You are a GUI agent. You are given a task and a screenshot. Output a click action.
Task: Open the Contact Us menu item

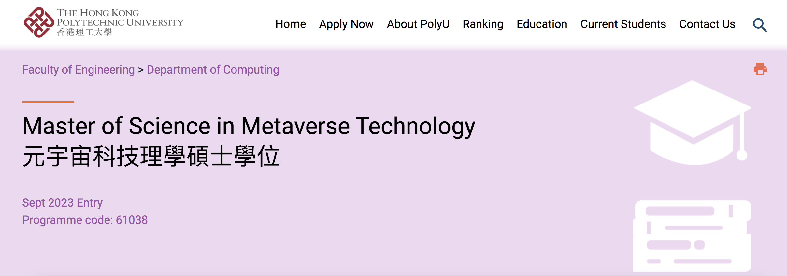point(707,24)
